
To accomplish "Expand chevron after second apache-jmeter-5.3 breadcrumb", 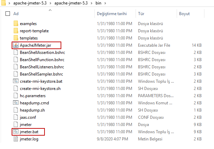I will click(x=91, y=3).
